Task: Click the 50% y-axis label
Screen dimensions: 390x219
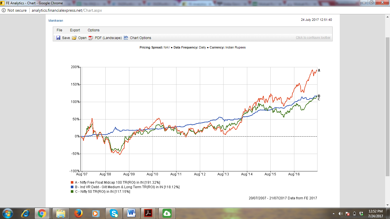Action: [77, 119]
